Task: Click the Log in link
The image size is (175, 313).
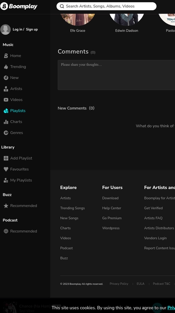Action: tap(17, 29)
